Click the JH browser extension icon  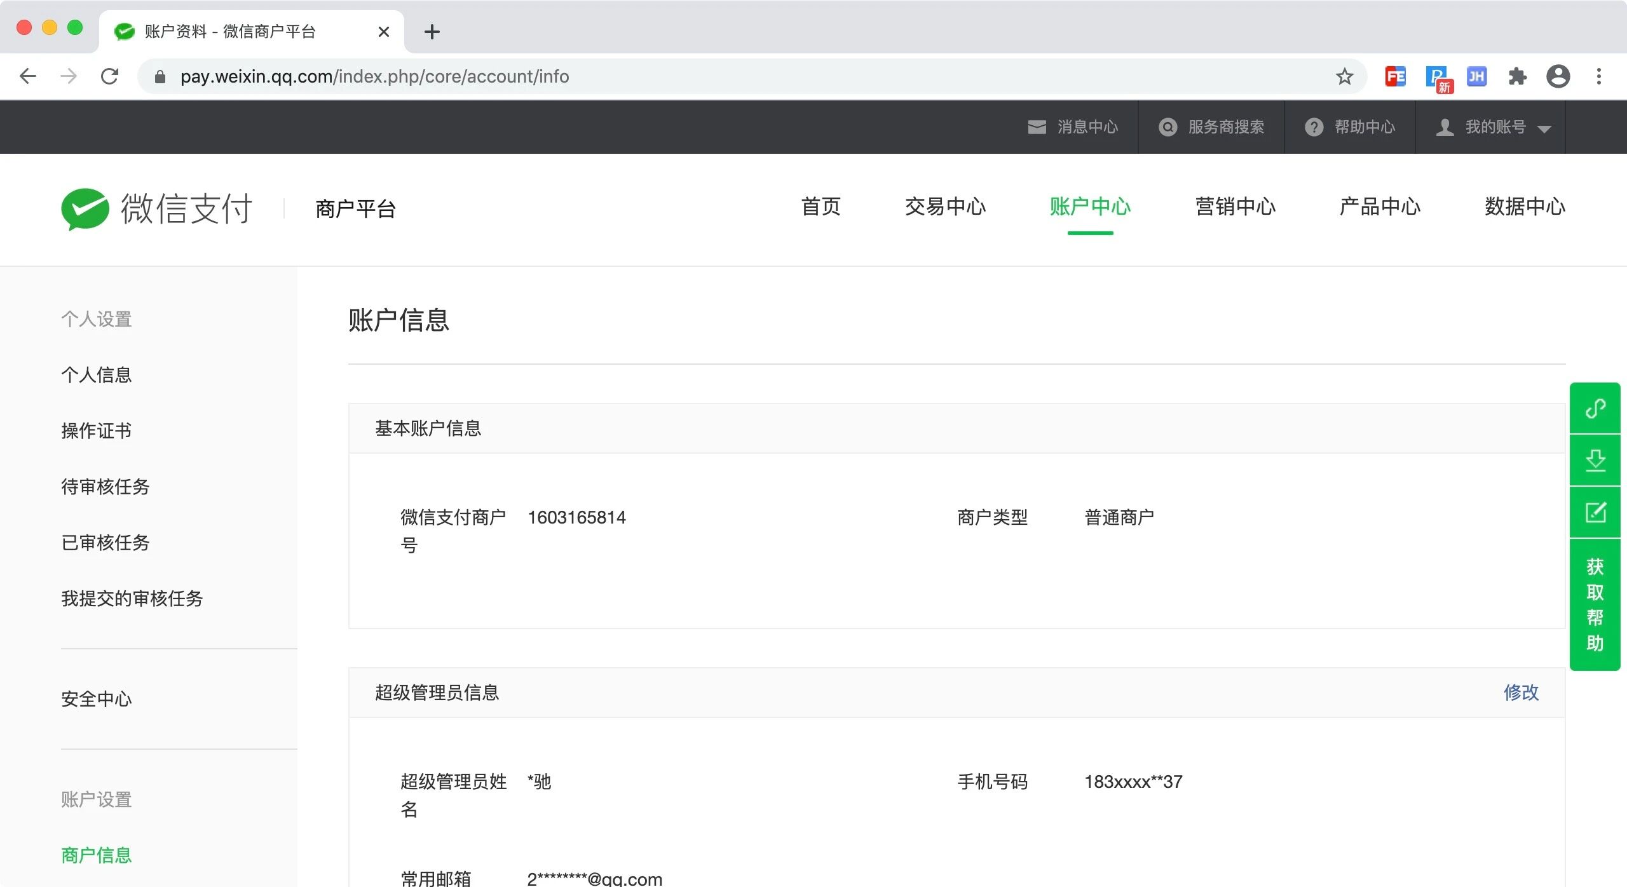[x=1476, y=77]
